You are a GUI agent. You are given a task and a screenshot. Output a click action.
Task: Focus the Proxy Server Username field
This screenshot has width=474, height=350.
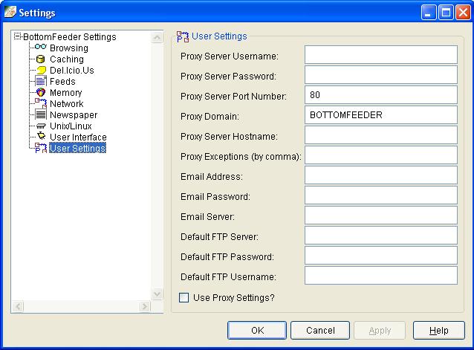click(x=381, y=55)
